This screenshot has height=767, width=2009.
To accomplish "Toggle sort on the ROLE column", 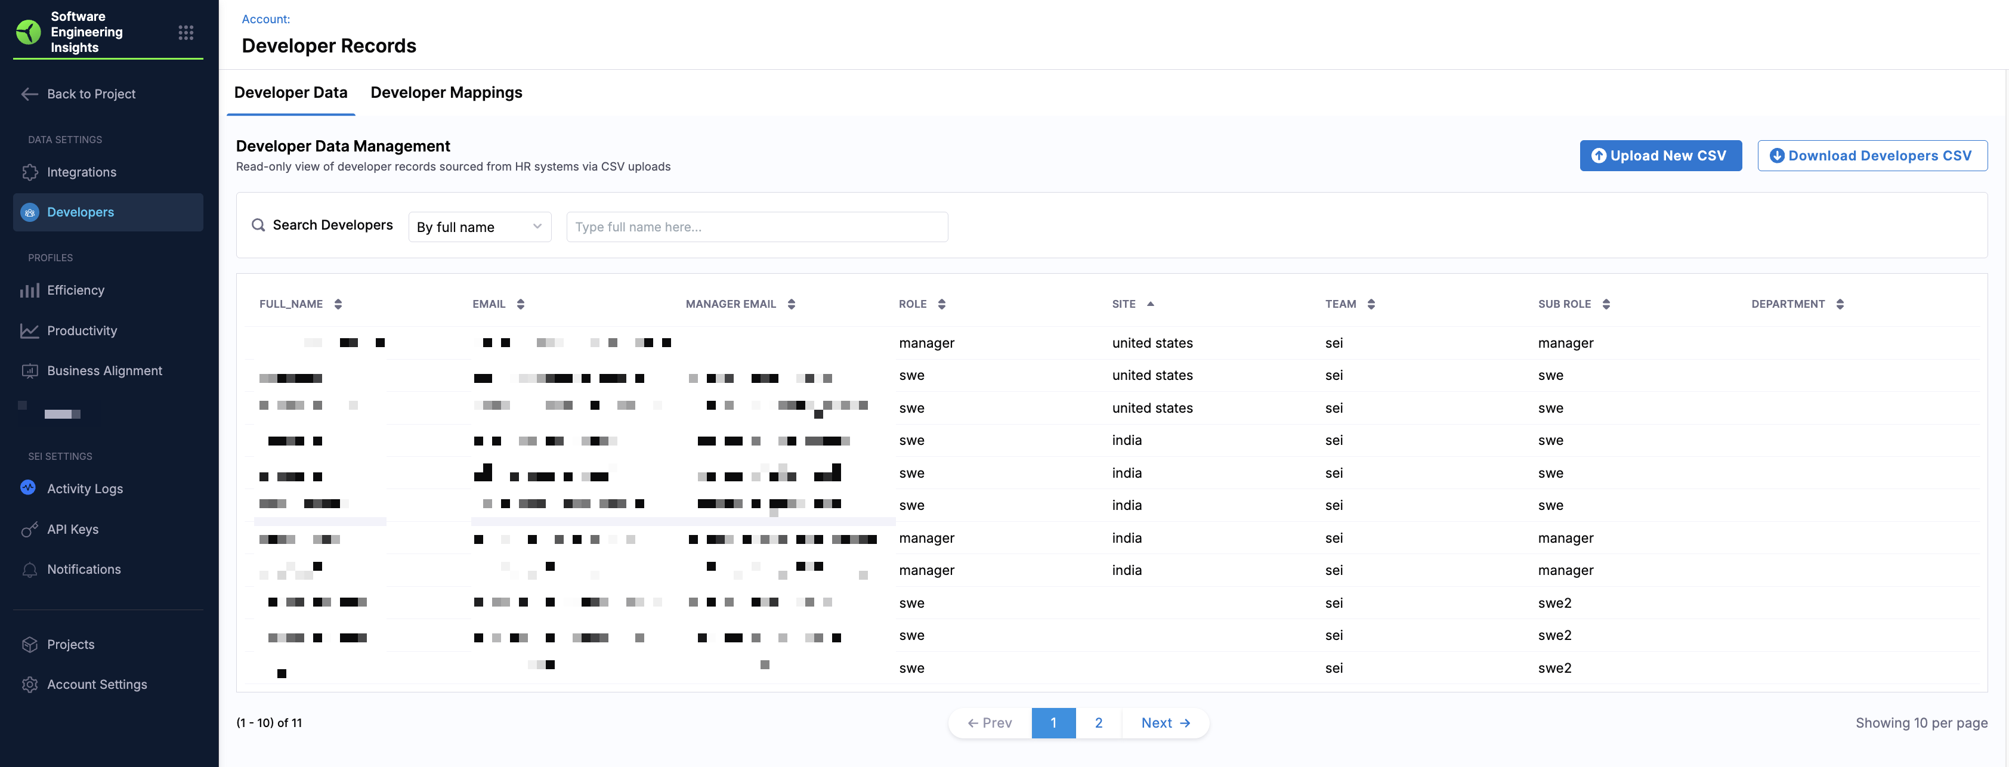I will (941, 304).
